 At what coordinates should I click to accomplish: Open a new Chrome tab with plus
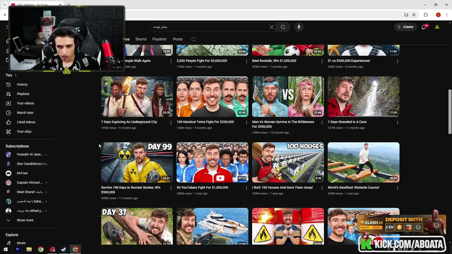(69, 5)
